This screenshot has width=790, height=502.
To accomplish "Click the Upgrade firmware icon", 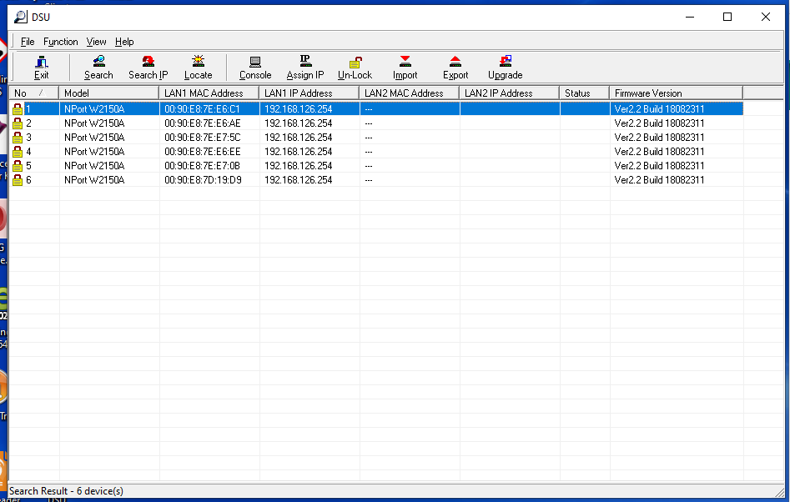I will coord(506,67).
